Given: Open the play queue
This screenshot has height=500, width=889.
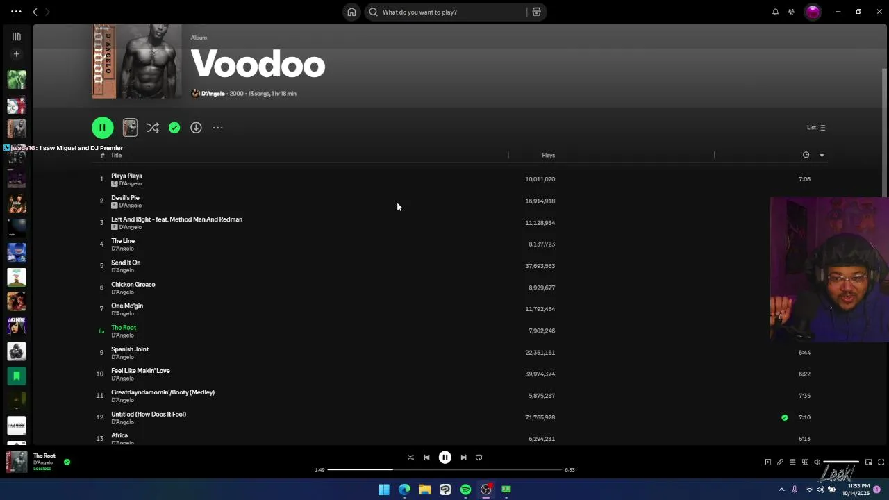Looking at the screenshot, I should [x=792, y=462].
